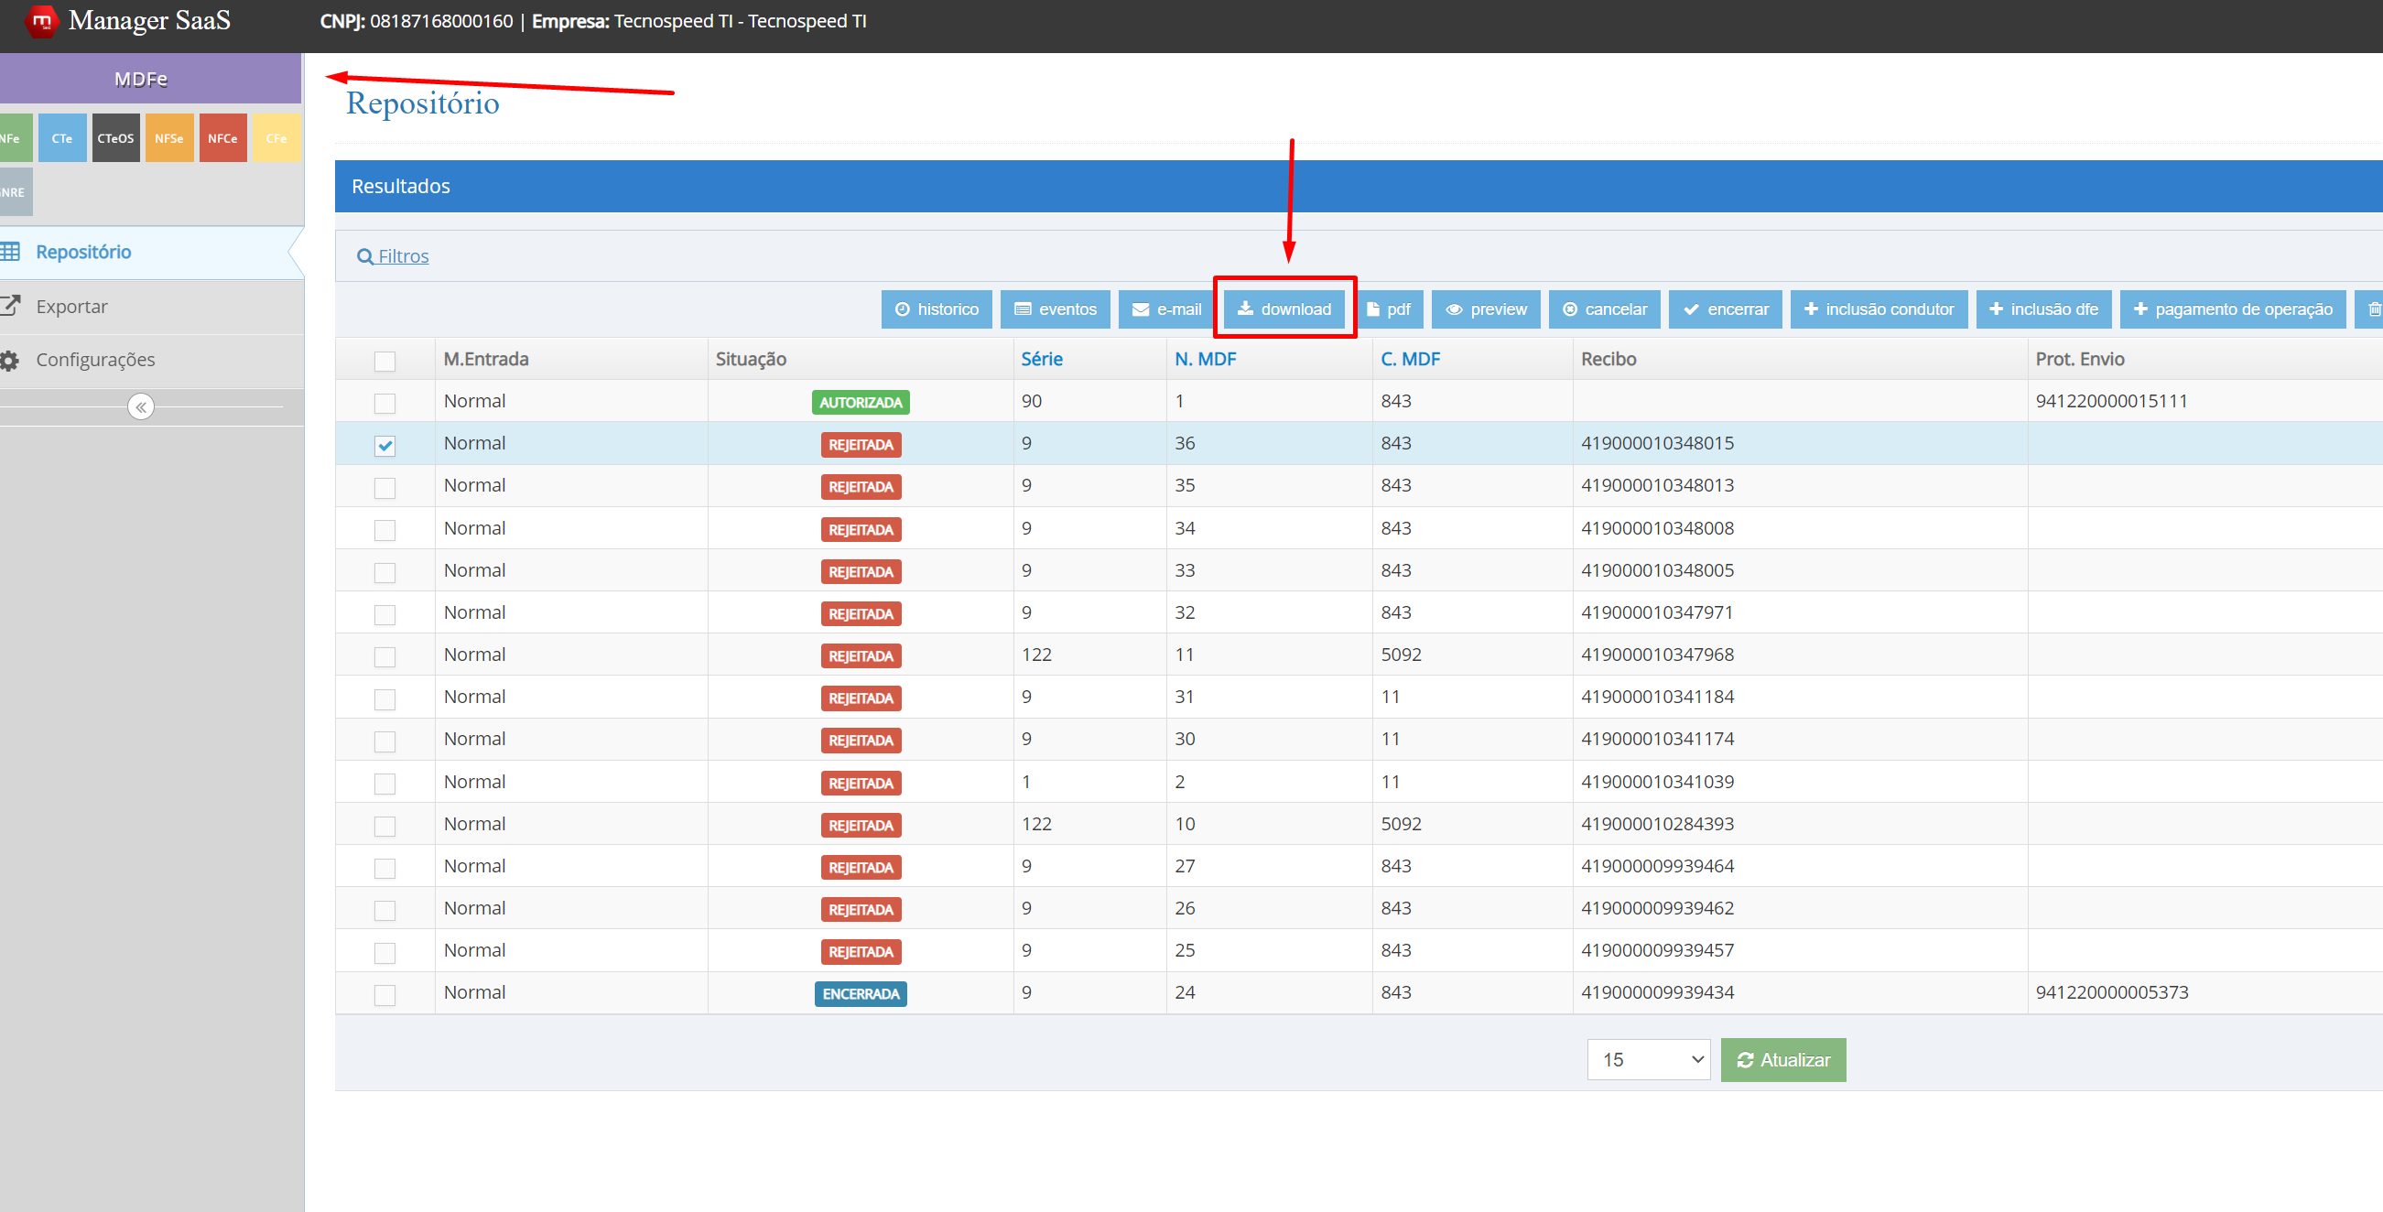The width and height of the screenshot is (2383, 1212).
Task: Click the REJEITADA badge in row 36
Action: (x=861, y=444)
